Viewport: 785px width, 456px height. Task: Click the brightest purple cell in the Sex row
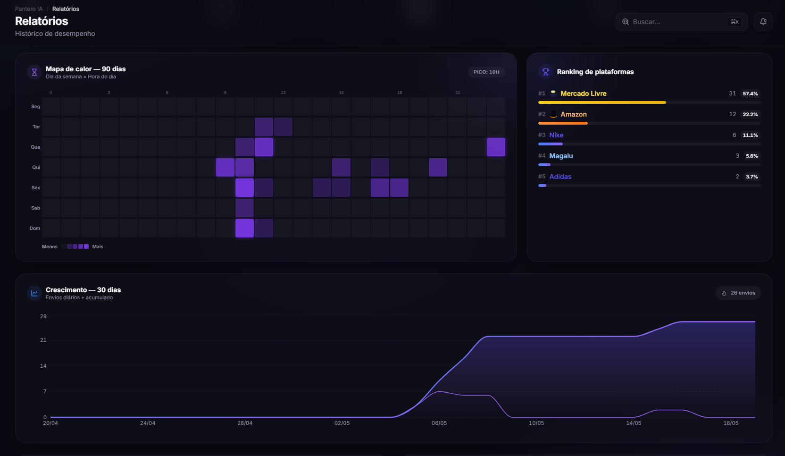244,187
